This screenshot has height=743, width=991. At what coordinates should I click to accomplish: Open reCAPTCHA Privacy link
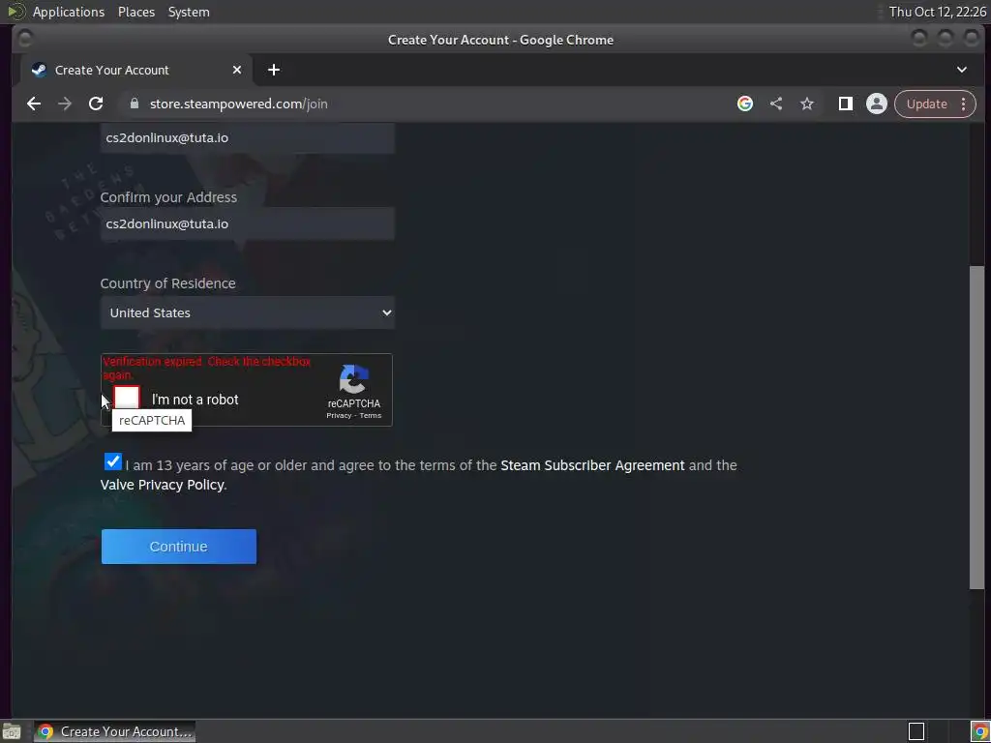339,415
